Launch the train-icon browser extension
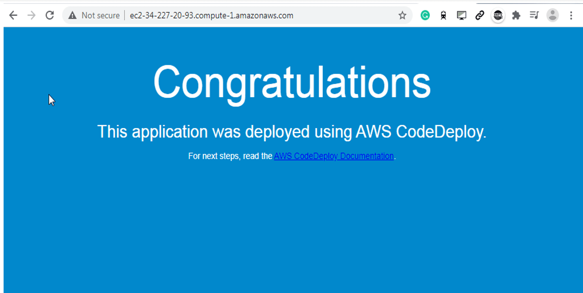 point(443,15)
